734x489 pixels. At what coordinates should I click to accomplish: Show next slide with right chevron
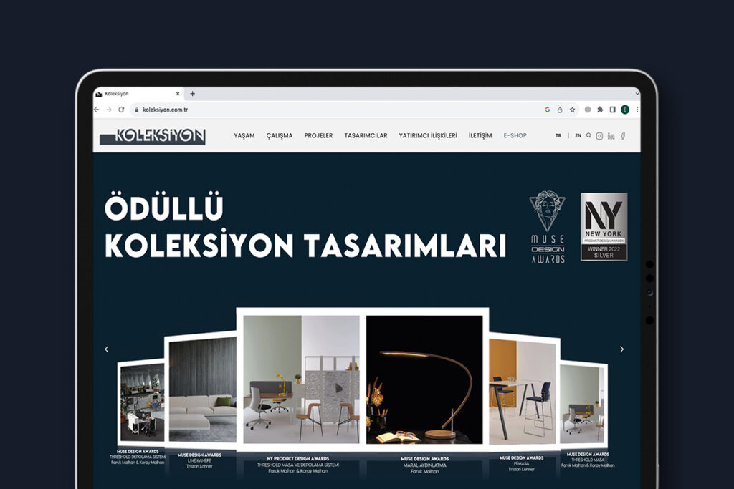coord(621,349)
